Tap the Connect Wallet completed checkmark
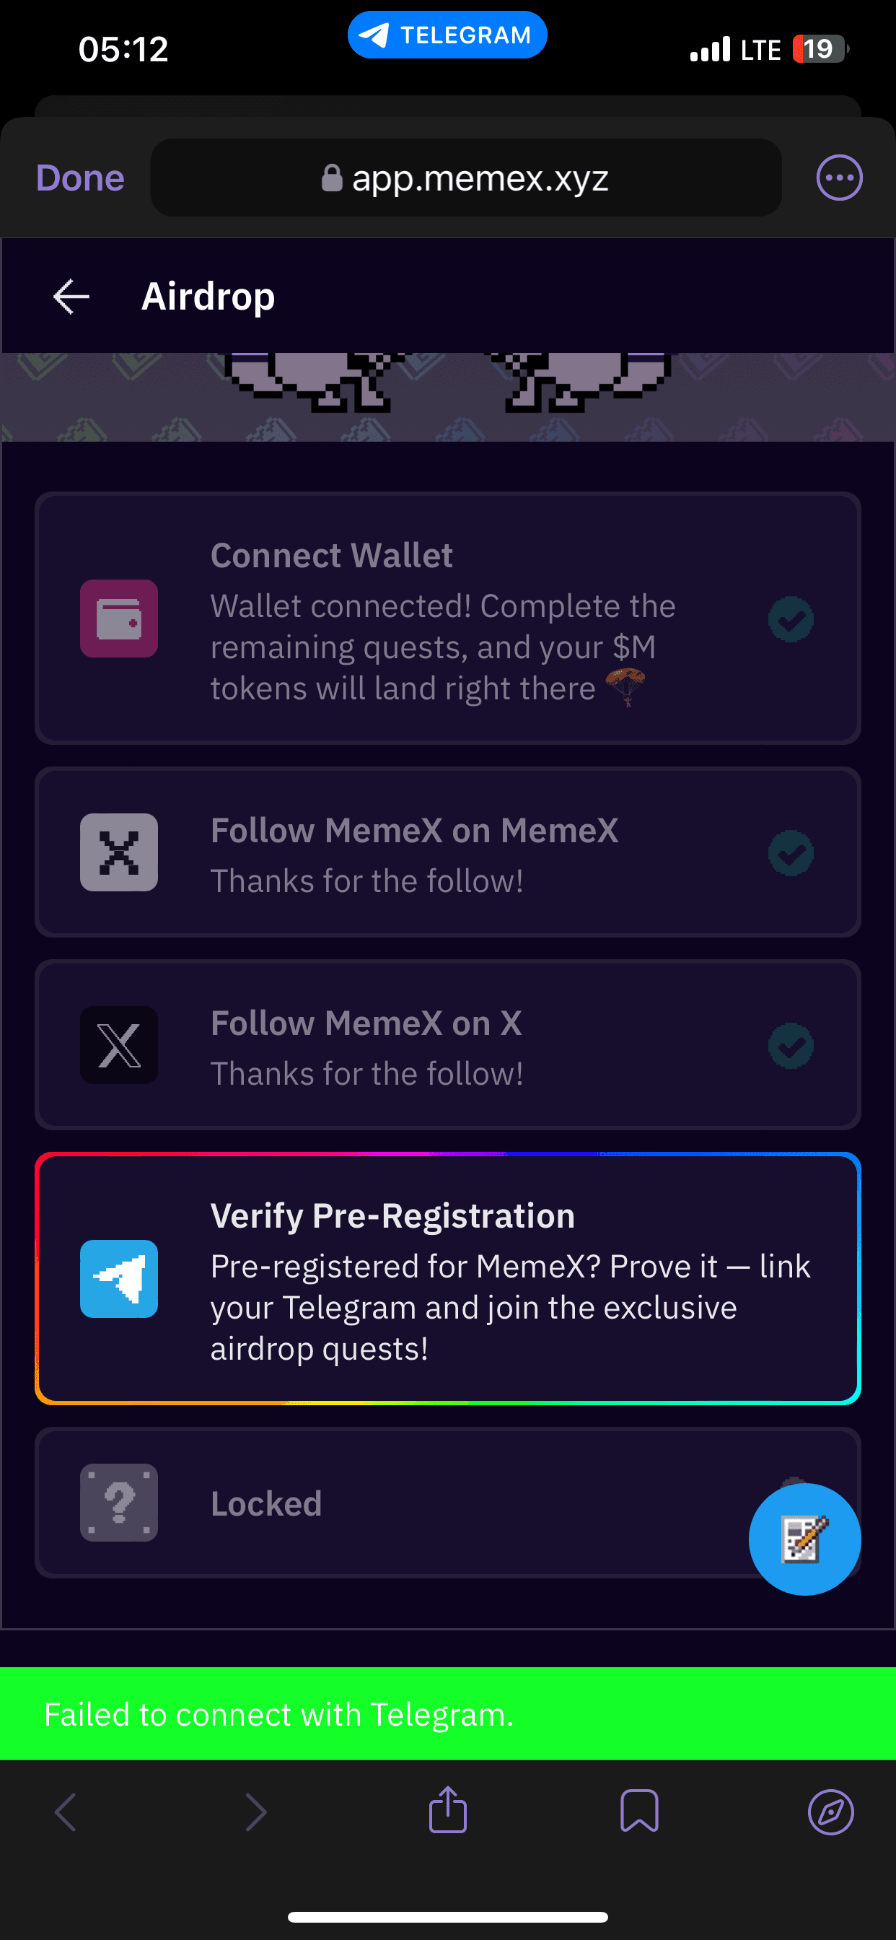Viewport: 896px width, 1940px height. coord(791,619)
